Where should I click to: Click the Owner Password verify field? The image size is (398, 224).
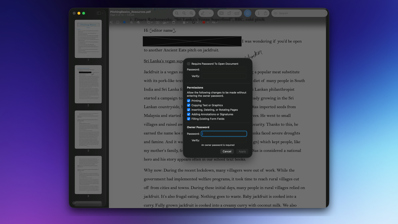click(224, 140)
